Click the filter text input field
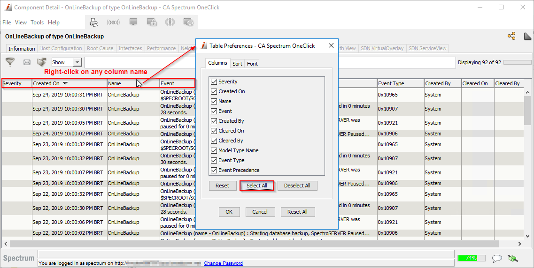This screenshot has width=534, height=268. 140,62
